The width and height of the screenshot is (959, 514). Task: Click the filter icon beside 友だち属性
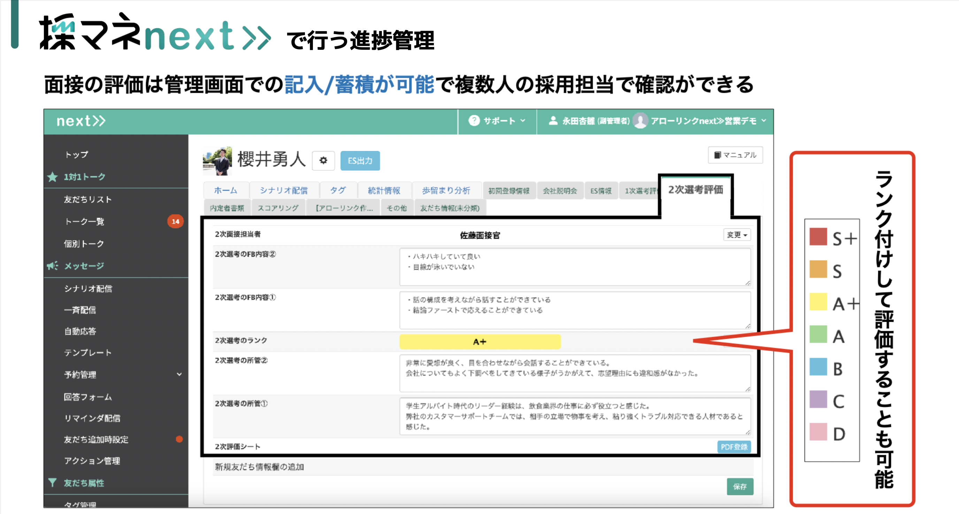click(x=52, y=482)
